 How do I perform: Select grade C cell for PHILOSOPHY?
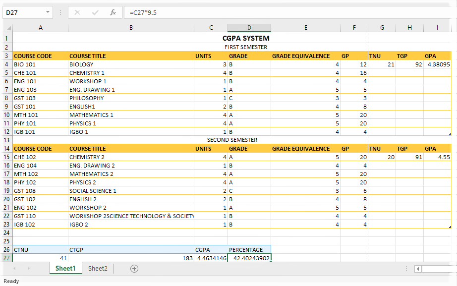pyautogui.click(x=249, y=98)
